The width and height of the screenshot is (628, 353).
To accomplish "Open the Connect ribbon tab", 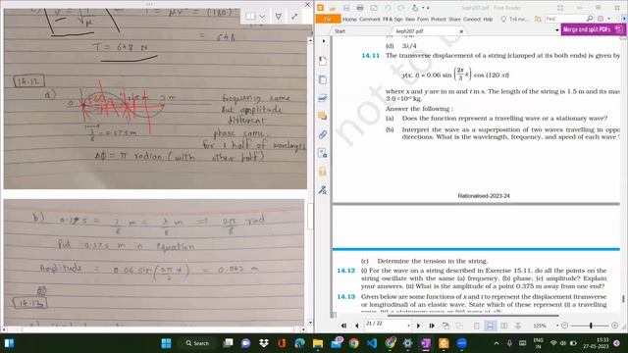I will click(x=472, y=19).
